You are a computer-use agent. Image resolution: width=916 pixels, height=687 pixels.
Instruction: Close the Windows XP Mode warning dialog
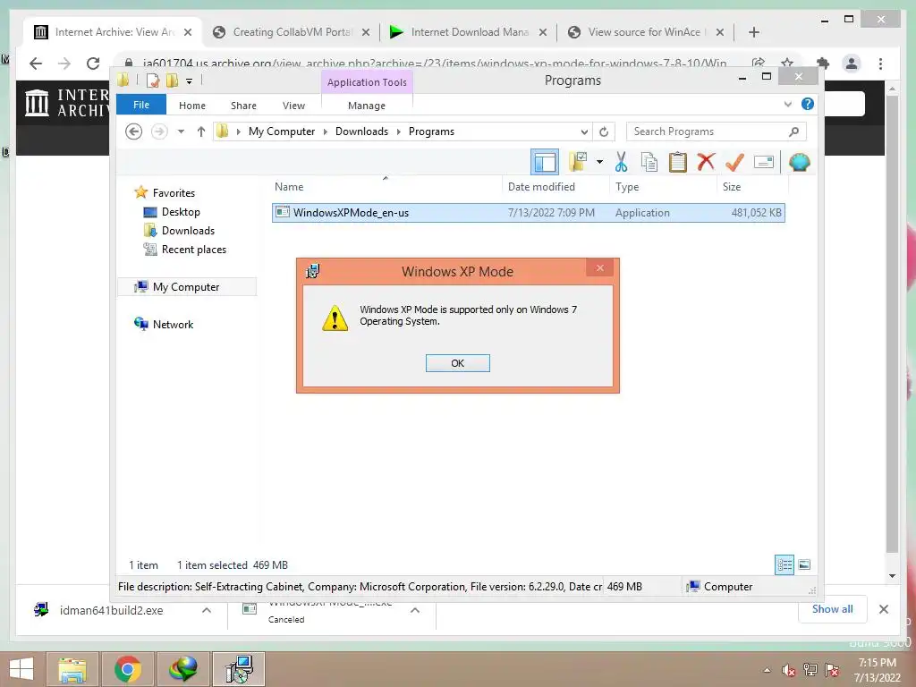coord(600,268)
